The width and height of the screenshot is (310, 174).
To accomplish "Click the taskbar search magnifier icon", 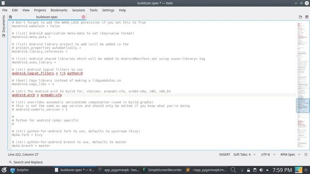I will point(233,170).
